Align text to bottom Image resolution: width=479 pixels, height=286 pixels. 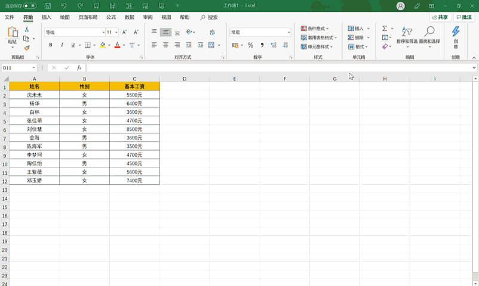click(x=177, y=32)
